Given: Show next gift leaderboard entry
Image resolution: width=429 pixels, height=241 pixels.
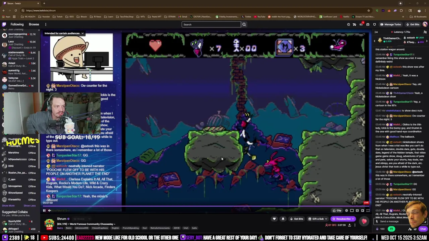Looking at the screenshot, I should pos(427,41).
